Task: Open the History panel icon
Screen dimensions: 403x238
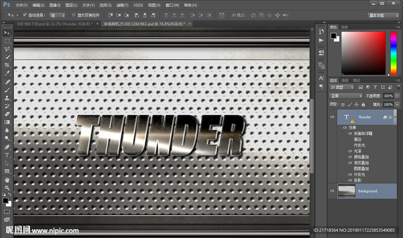Action: 321,32
